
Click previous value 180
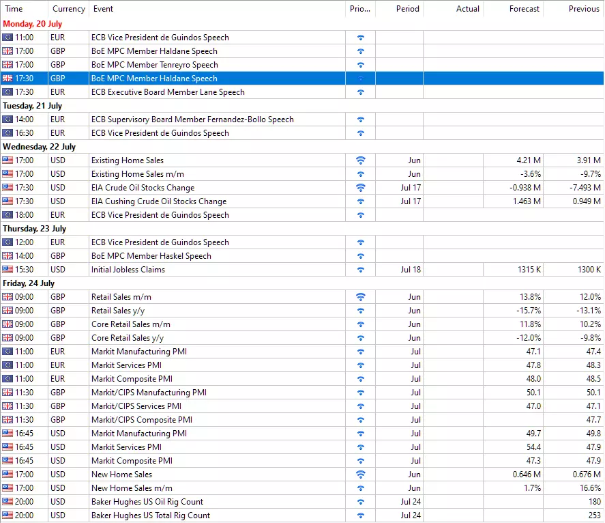595,502
